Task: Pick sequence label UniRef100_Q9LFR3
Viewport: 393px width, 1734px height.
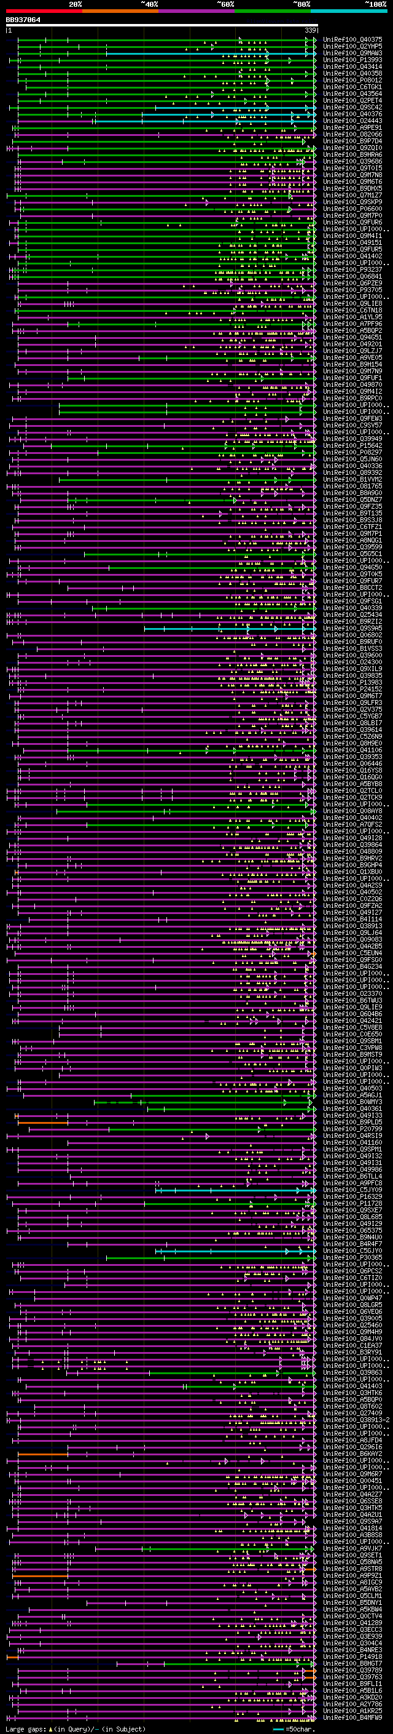Action: (352, 702)
